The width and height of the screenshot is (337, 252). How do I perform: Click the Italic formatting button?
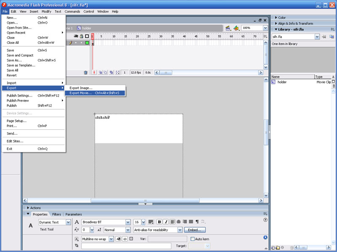tap(166, 222)
